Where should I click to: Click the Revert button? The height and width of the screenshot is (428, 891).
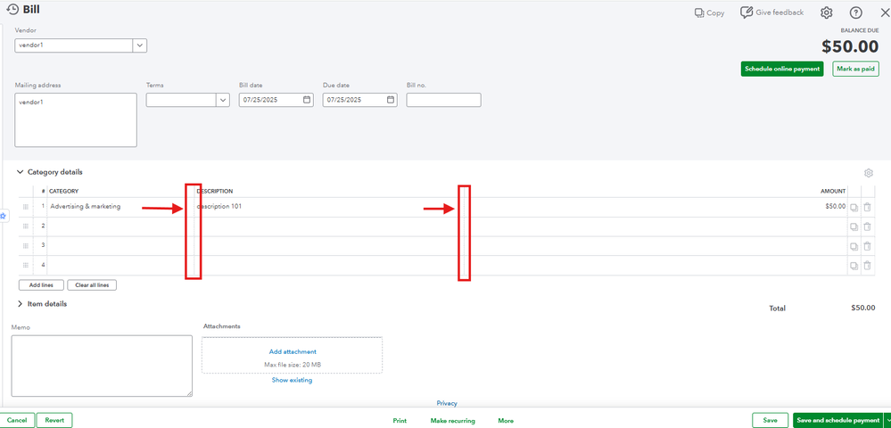54,421
